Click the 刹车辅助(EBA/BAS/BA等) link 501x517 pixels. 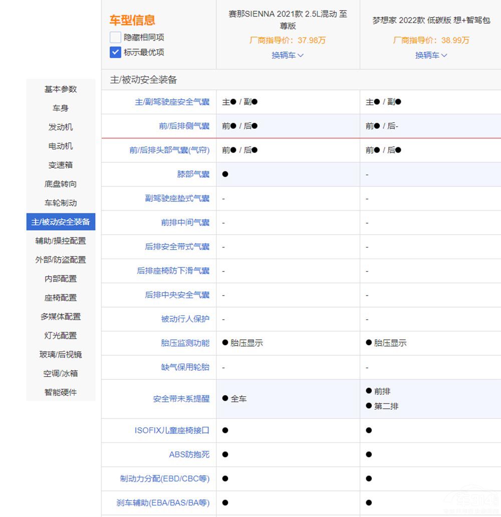(168, 503)
